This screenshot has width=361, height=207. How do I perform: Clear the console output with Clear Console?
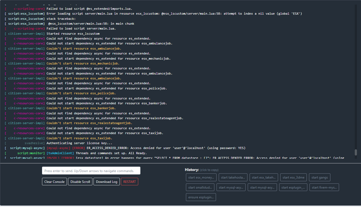54,182
